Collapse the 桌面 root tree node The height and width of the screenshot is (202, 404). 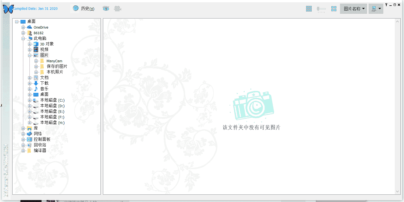17,22
